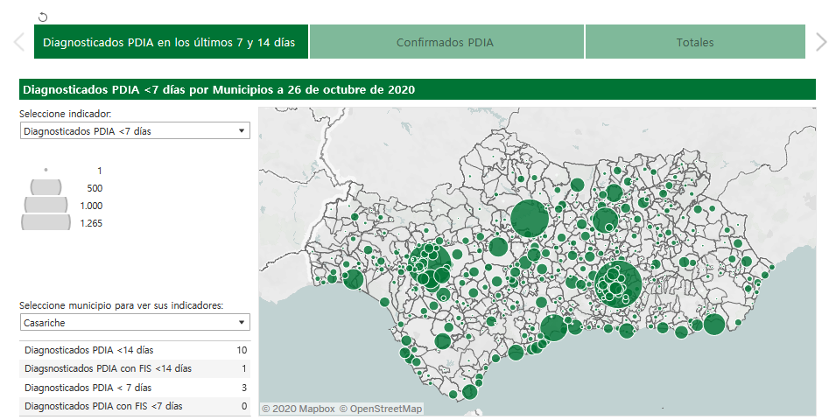Click the Diagnosticados PDIA <14 días row
This screenshot has height=420, width=836.
(x=134, y=350)
